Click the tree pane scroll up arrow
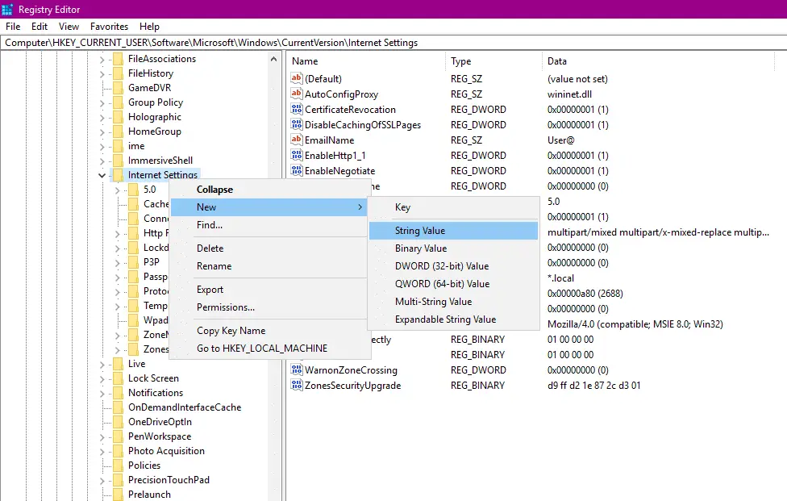 273,59
